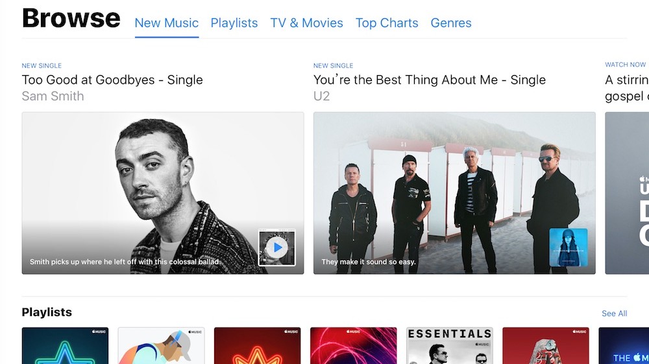Open You're the Best Thing About Me title

tap(430, 80)
